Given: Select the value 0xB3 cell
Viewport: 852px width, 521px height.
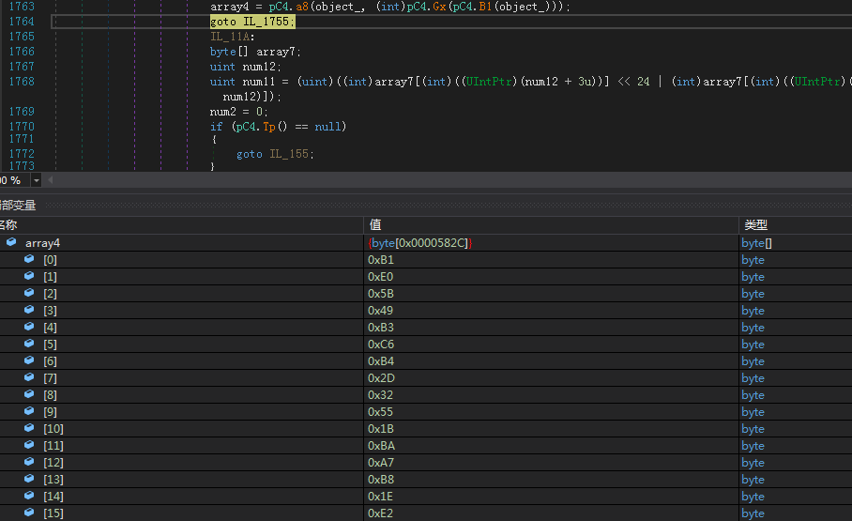Looking at the screenshot, I should 551,328.
